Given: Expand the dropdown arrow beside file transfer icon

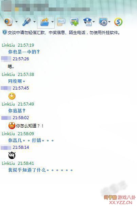Looking at the screenshot, I should (52, 22).
